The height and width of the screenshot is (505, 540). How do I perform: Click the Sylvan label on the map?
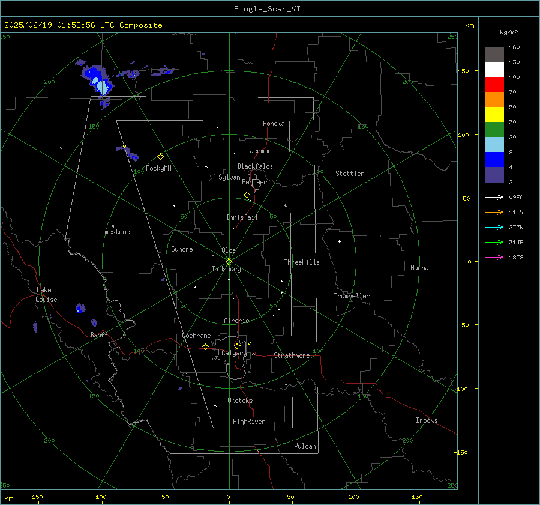229,177
